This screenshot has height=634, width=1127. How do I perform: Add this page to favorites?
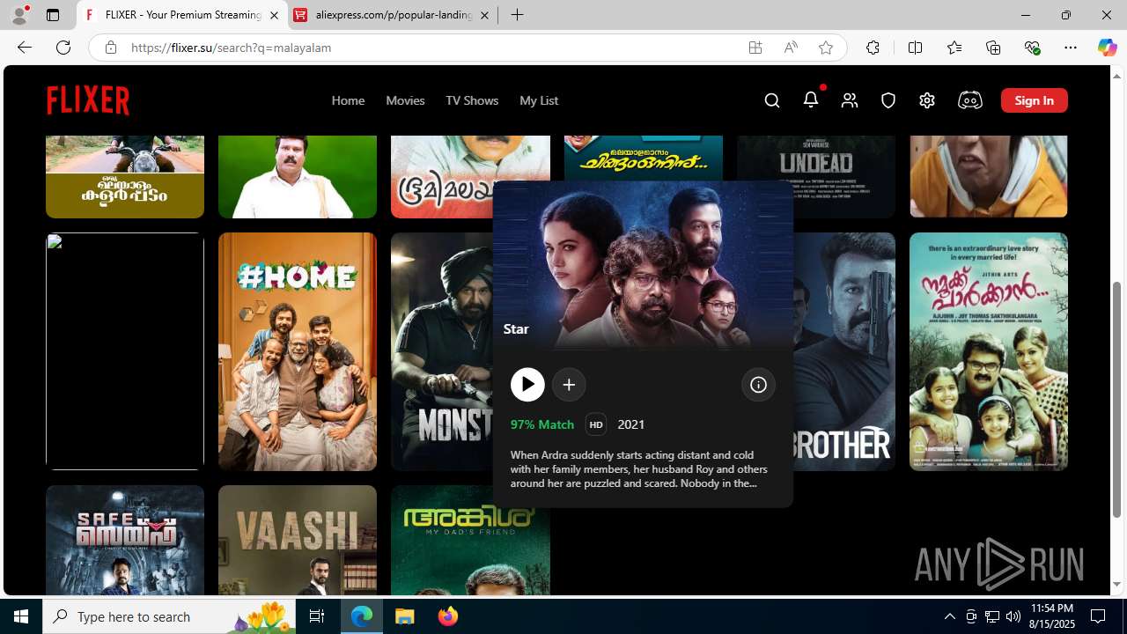coord(826,48)
